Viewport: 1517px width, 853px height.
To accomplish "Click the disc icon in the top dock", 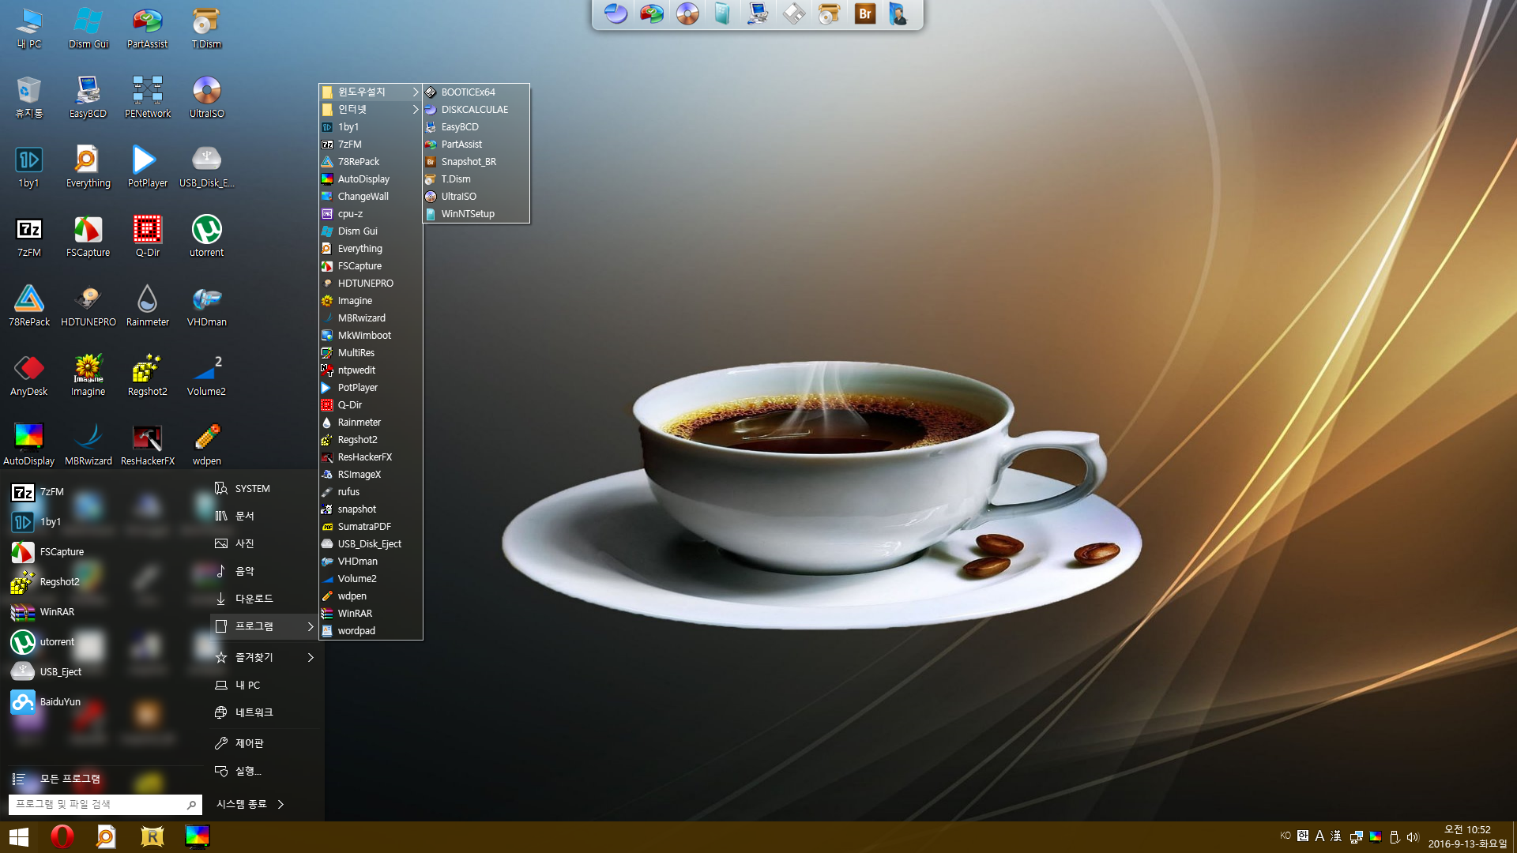I will tap(687, 13).
